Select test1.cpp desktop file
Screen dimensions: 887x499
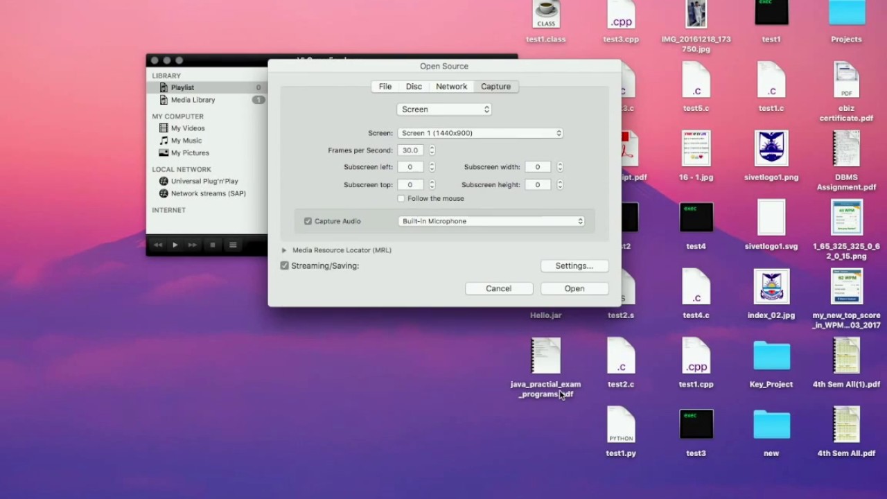point(696,363)
